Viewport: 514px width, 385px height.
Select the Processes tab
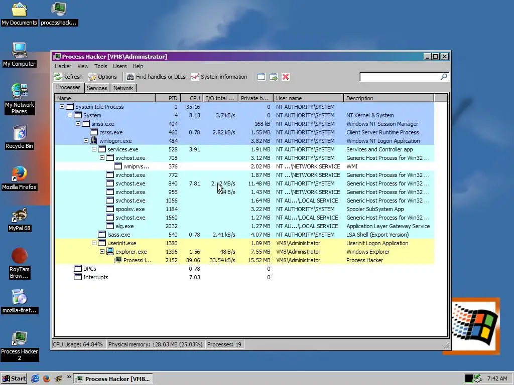pyautogui.click(x=68, y=87)
